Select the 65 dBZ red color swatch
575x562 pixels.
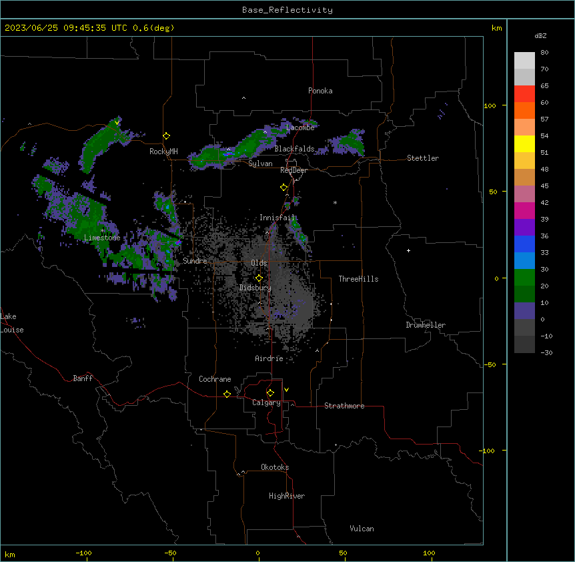coord(524,94)
